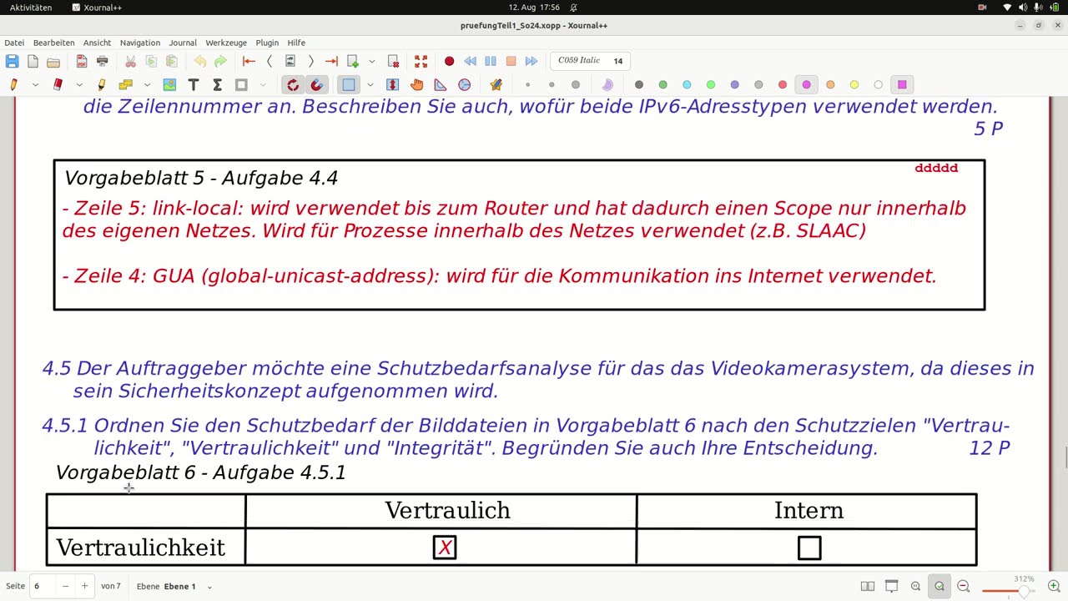Open the Datei menu
Image resolution: width=1068 pixels, height=601 pixels.
tap(14, 43)
